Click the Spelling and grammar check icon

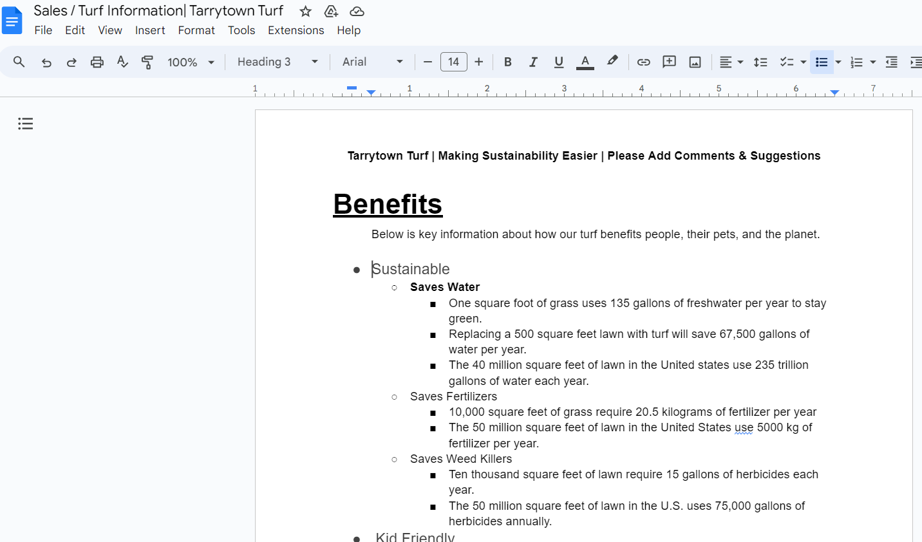[122, 62]
